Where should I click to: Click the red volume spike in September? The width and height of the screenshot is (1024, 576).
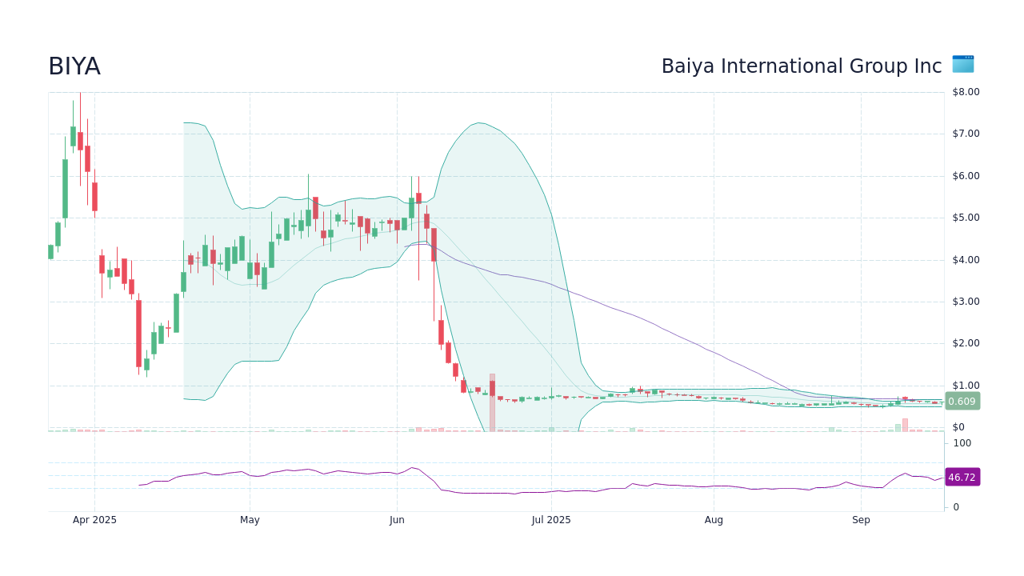pos(905,425)
